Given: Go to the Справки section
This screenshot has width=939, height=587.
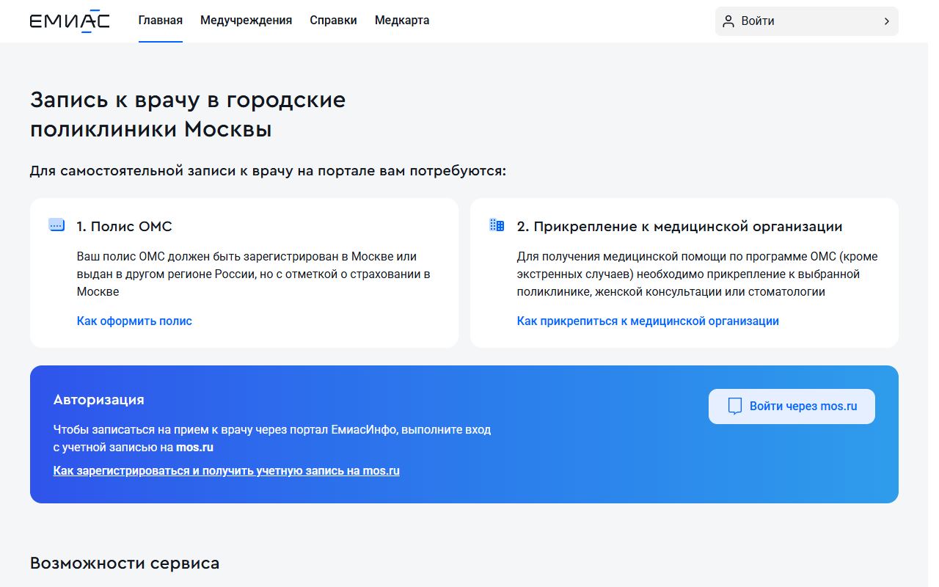Looking at the screenshot, I should [333, 21].
